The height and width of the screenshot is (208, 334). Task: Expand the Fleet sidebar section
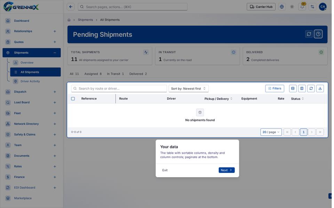pyautogui.click(x=55, y=113)
